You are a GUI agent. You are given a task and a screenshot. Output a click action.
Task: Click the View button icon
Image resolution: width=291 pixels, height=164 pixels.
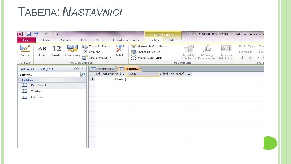[x=25, y=49]
